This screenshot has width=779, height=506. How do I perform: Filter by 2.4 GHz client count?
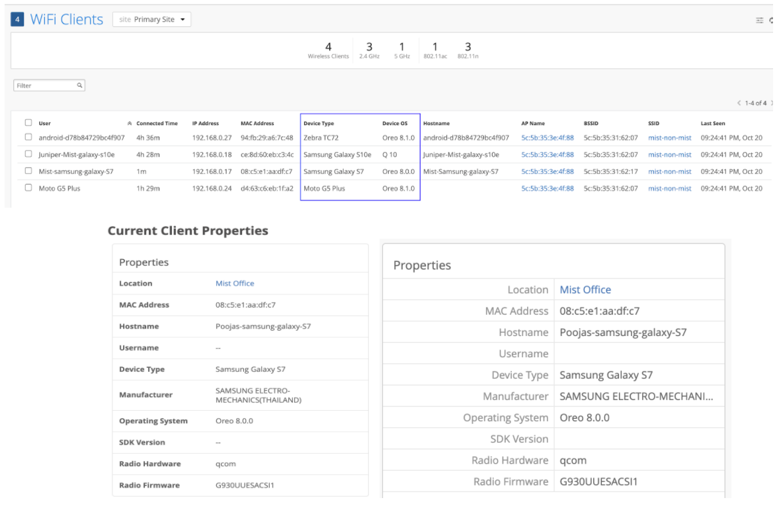[369, 50]
